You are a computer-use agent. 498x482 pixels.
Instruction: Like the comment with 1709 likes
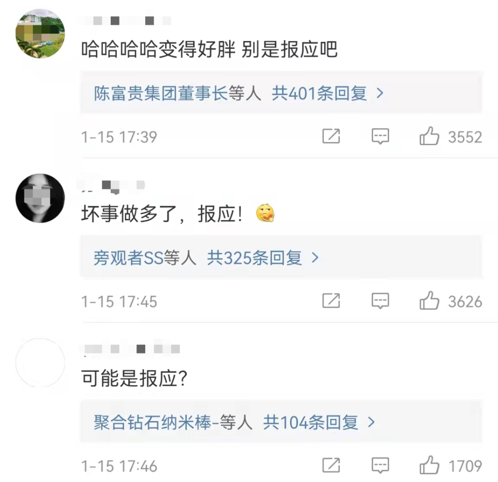429,465
